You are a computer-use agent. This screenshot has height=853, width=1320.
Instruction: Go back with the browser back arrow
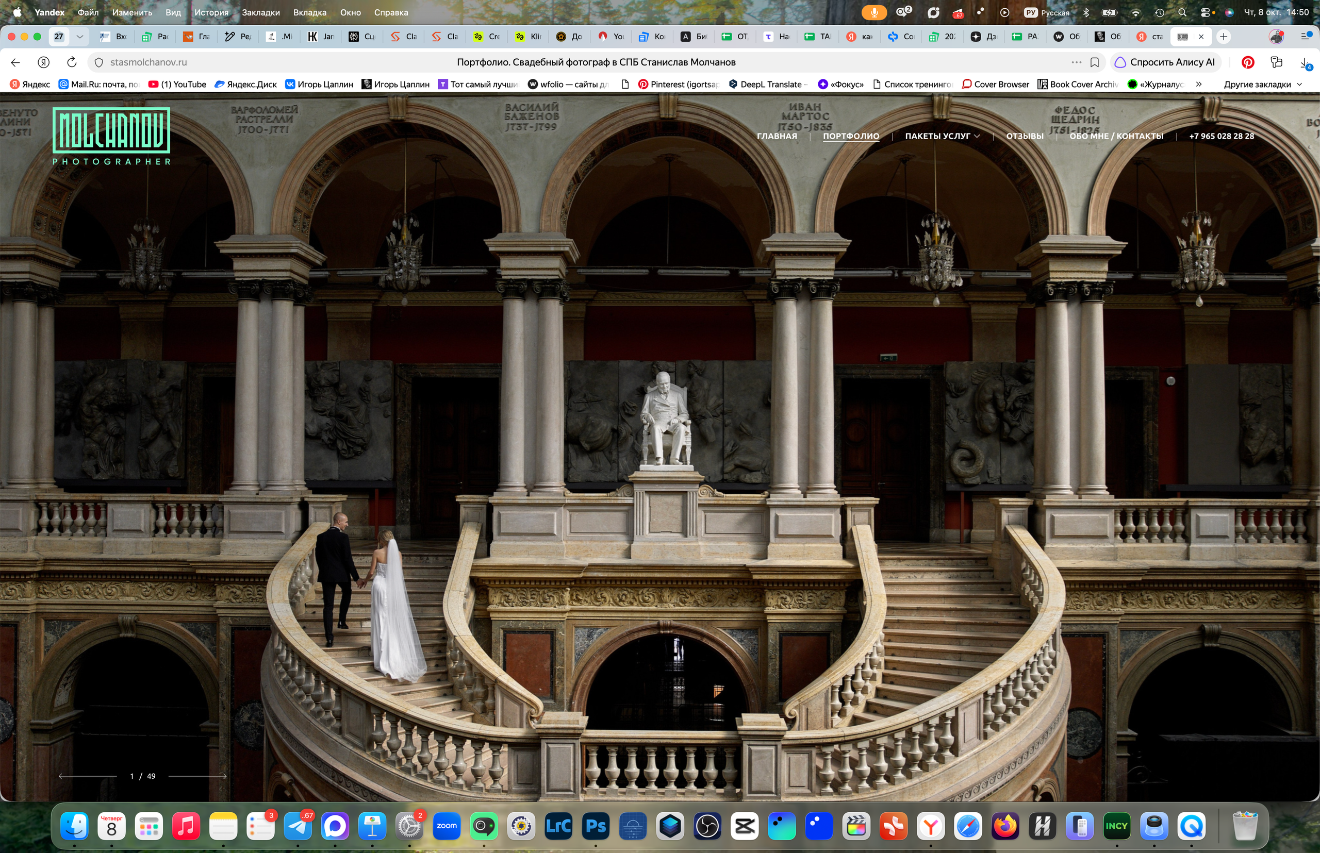pos(15,62)
